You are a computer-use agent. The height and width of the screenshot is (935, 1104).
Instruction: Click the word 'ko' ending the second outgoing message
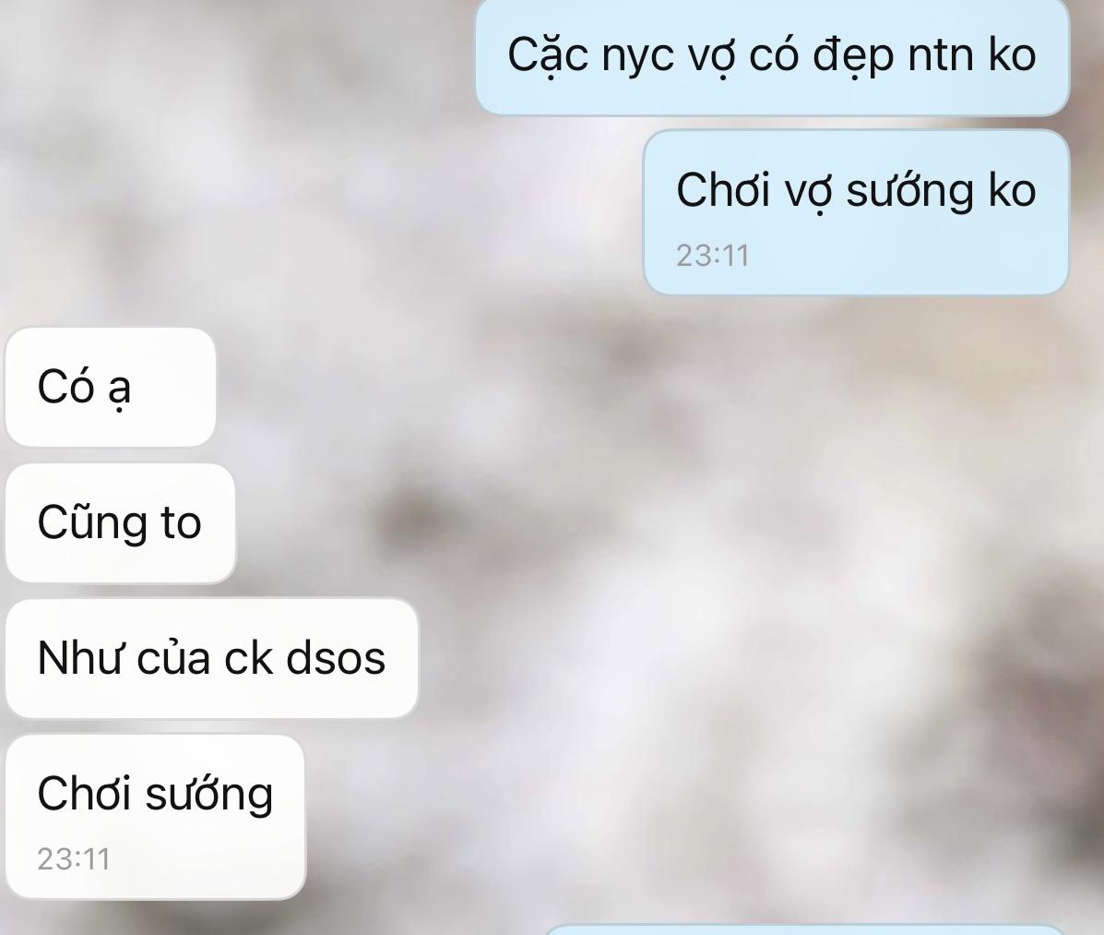1012,191
